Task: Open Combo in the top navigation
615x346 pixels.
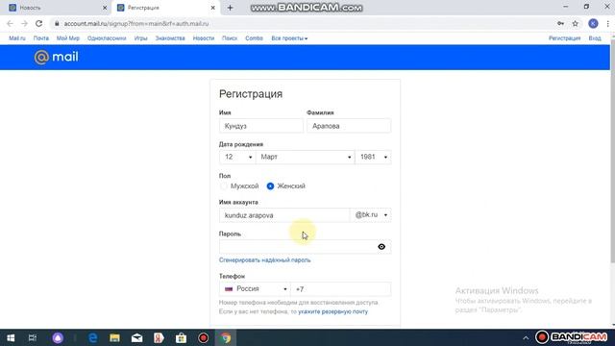Action: 254,38
